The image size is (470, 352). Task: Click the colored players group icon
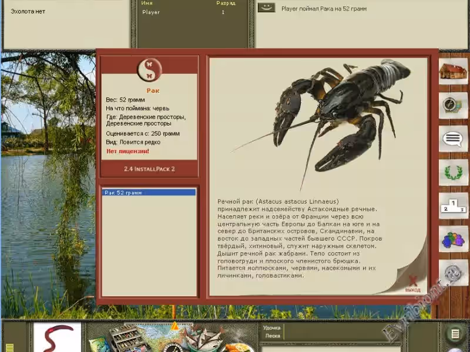pyautogui.click(x=453, y=239)
